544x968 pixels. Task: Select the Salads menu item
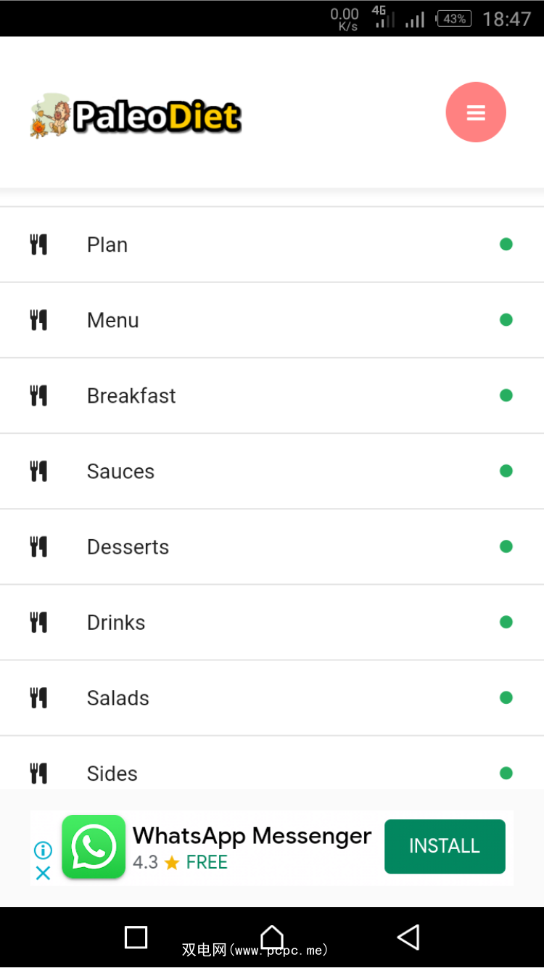tap(118, 698)
